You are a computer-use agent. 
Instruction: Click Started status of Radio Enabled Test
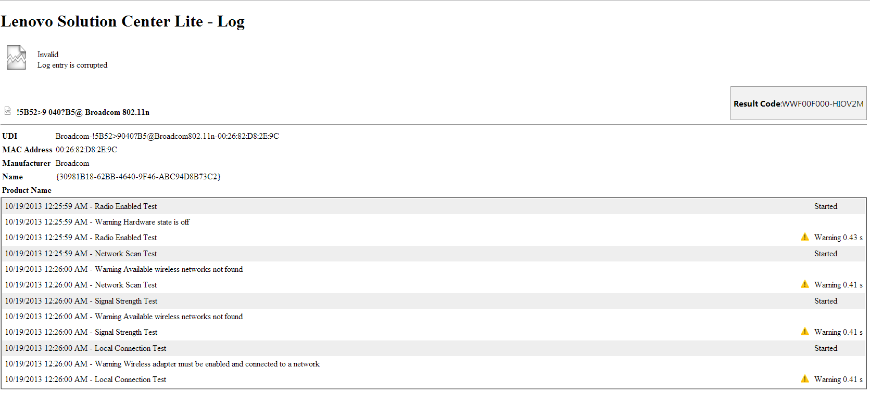pyautogui.click(x=826, y=206)
